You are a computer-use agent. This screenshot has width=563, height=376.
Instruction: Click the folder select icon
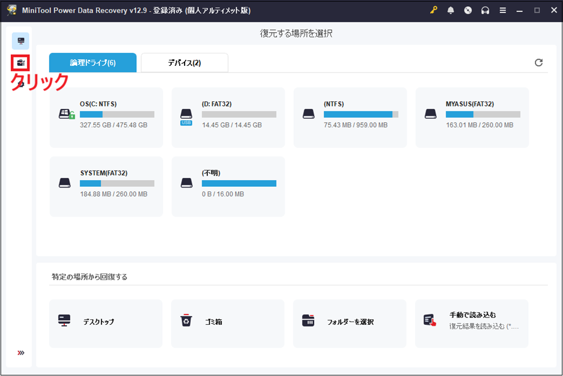point(308,320)
